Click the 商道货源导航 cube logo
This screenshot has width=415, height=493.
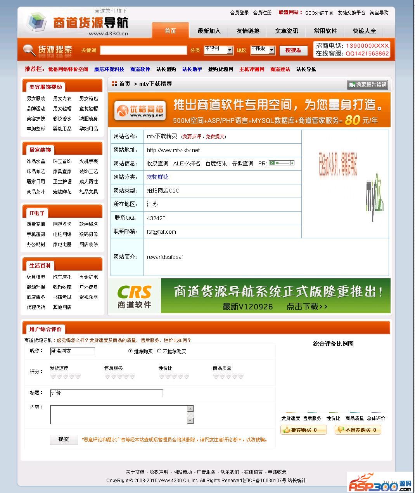point(36,22)
